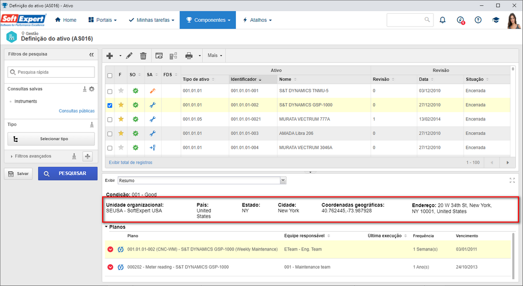Check the MURATA VECTRUM 3046A row checkbox
Screen dimensions: 523x286
click(110, 148)
